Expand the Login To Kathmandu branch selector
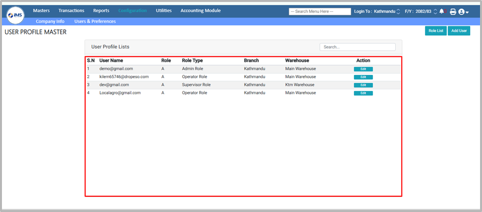Screen dimensions: 482x212 coord(398,11)
